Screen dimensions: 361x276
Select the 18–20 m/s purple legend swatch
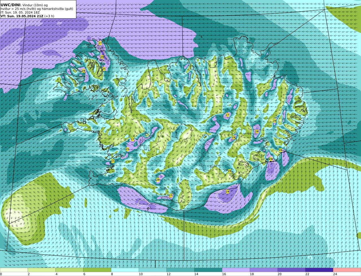264,270
